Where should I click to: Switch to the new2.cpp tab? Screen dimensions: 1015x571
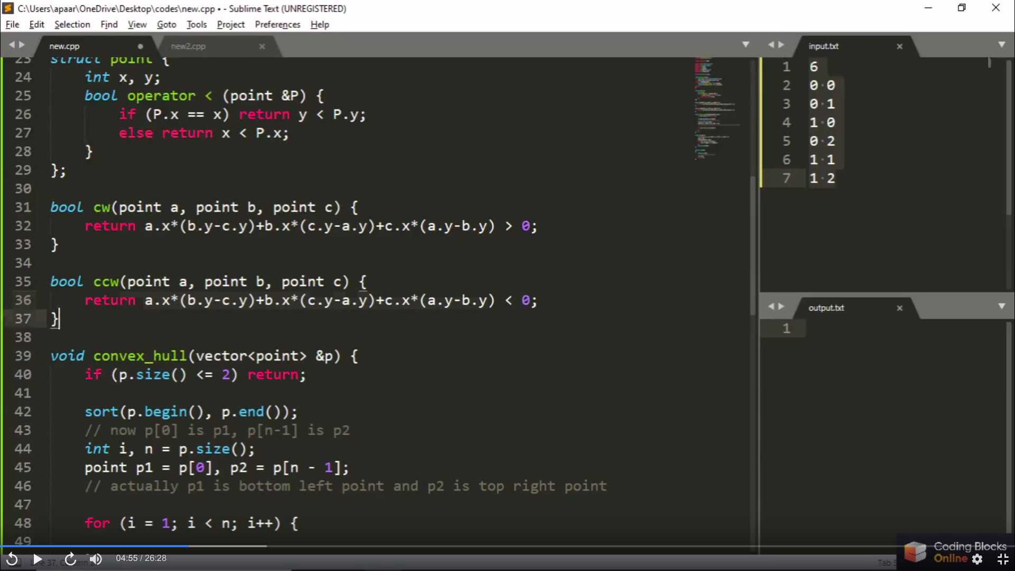tap(189, 47)
